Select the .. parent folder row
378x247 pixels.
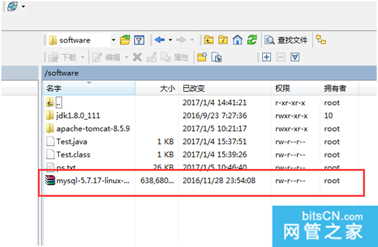coord(201,102)
